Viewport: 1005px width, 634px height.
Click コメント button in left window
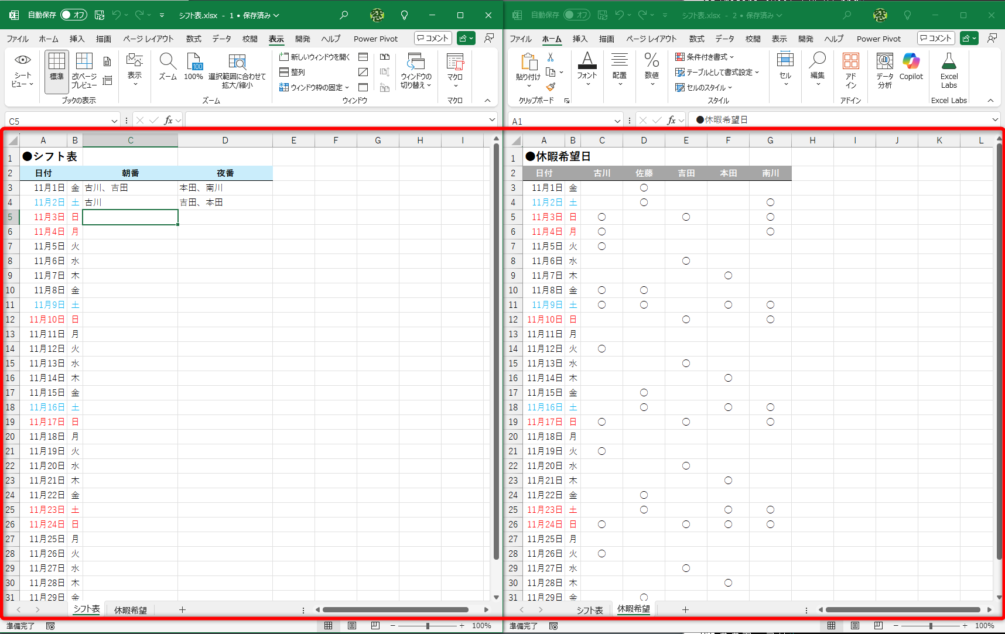[433, 38]
